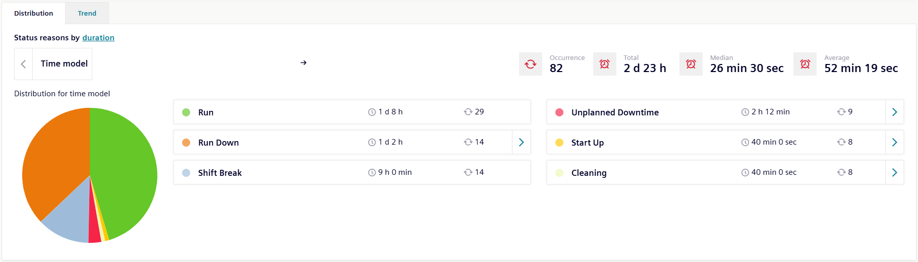Expand the Run Down row chevron
Image resolution: width=918 pixels, height=262 pixels.
pyautogui.click(x=521, y=142)
